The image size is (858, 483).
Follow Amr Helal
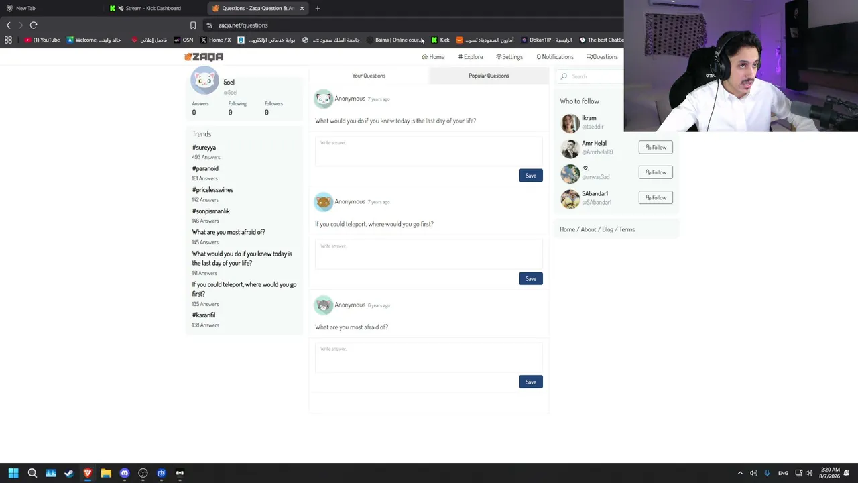656,148
